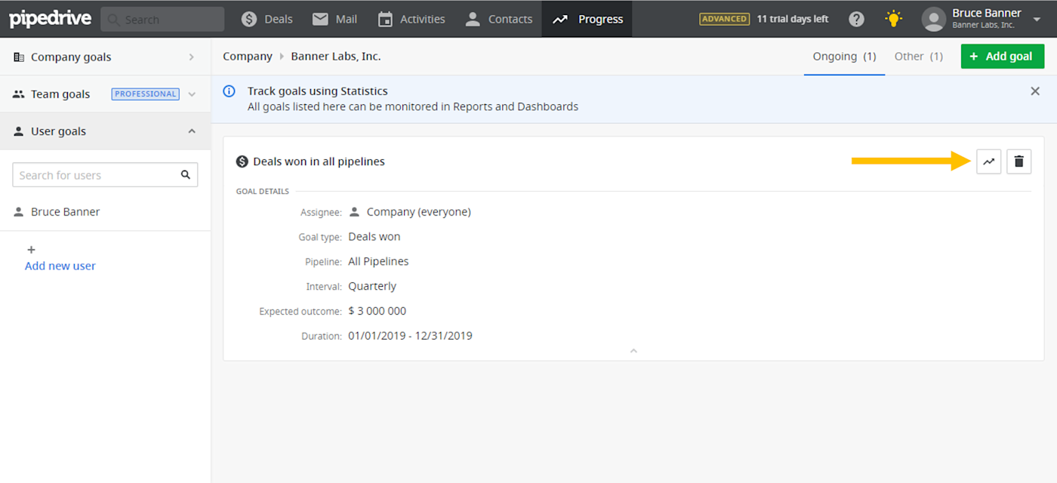Collapse goal details with the bottom chevron
The image size is (1057, 483).
(x=633, y=351)
